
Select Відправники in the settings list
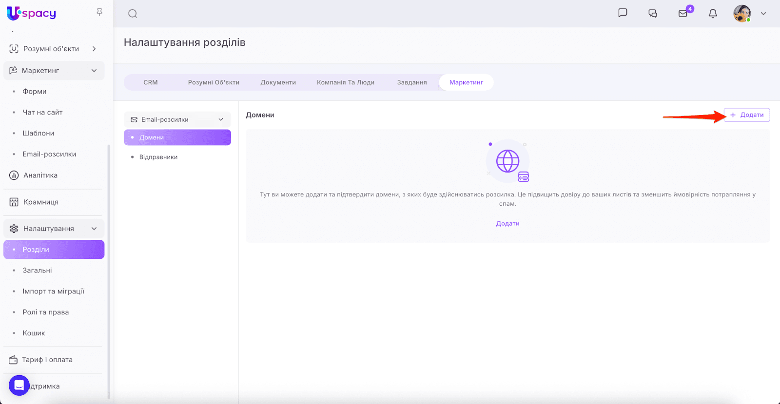pos(158,157)
